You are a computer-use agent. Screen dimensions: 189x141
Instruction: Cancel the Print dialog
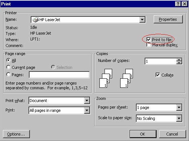coord(172,134)
